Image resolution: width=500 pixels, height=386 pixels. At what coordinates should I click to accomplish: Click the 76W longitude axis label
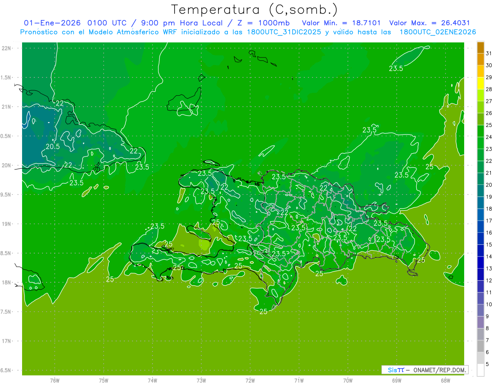click(55, 380)
